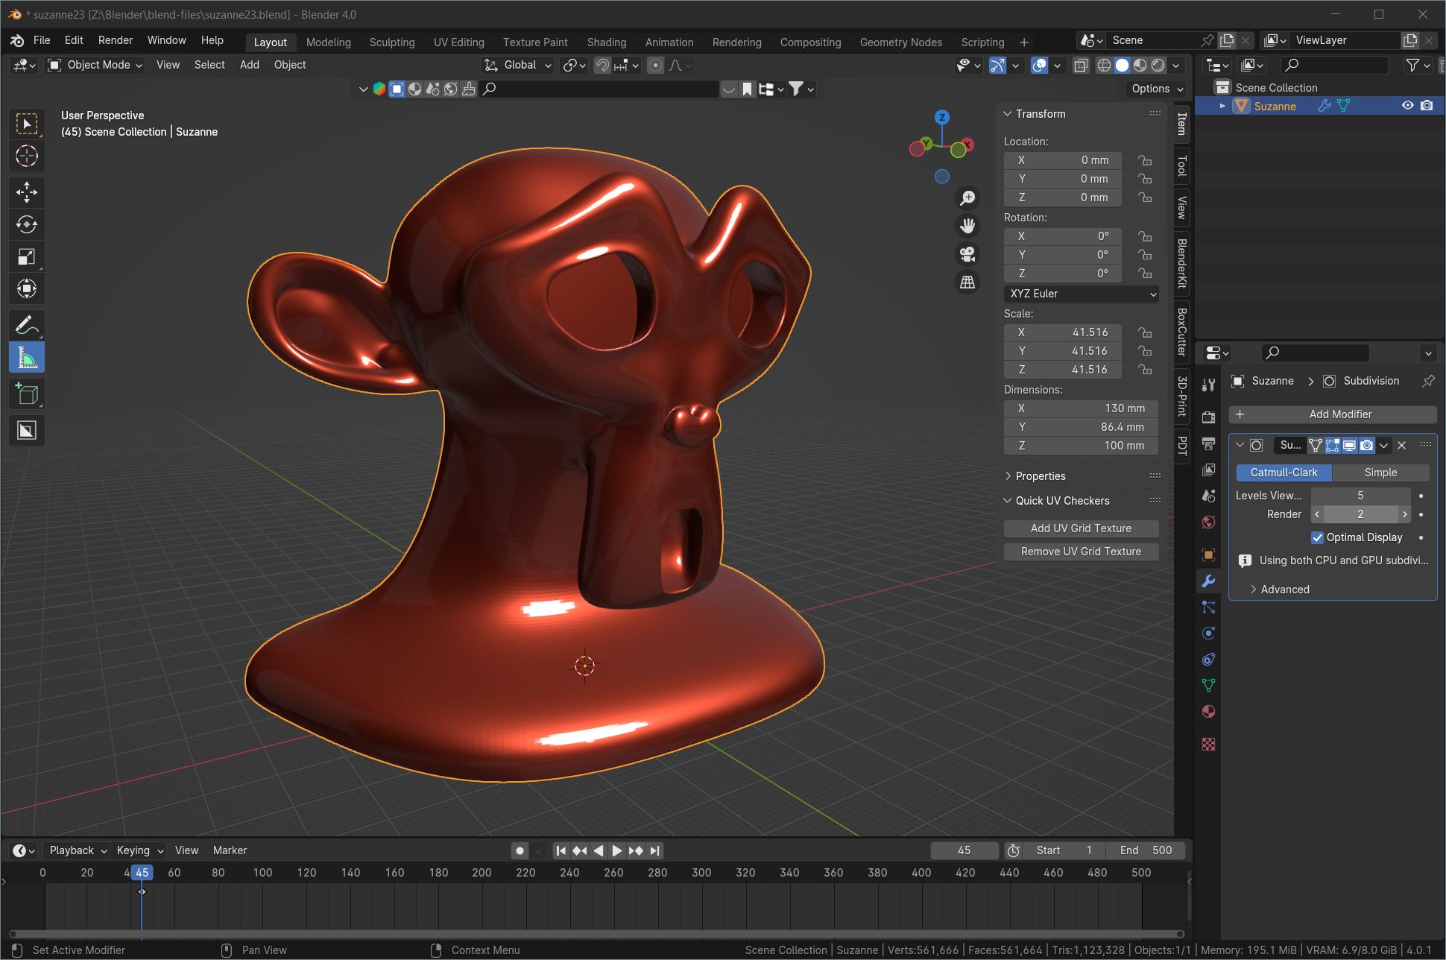Open the XYZ Euler rotation order dropdown
1446x960 pixels.
pyautogui.click(x=1081, y=294)
